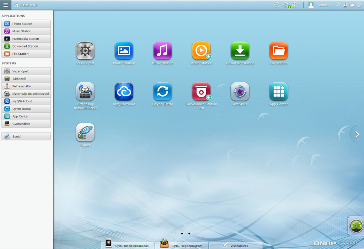The width and height of the screenshot is (364, 249).
Task: Select App Center in the sidebar list
Action: pos(26,116)
